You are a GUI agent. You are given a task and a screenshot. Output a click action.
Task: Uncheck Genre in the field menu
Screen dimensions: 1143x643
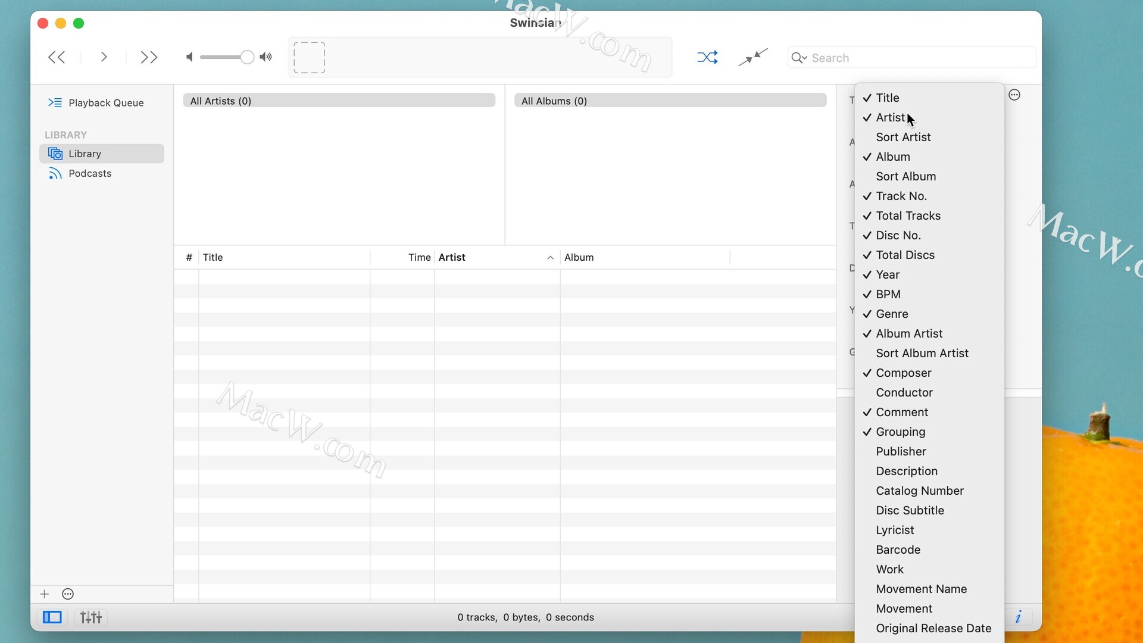(x=929, y=314)
